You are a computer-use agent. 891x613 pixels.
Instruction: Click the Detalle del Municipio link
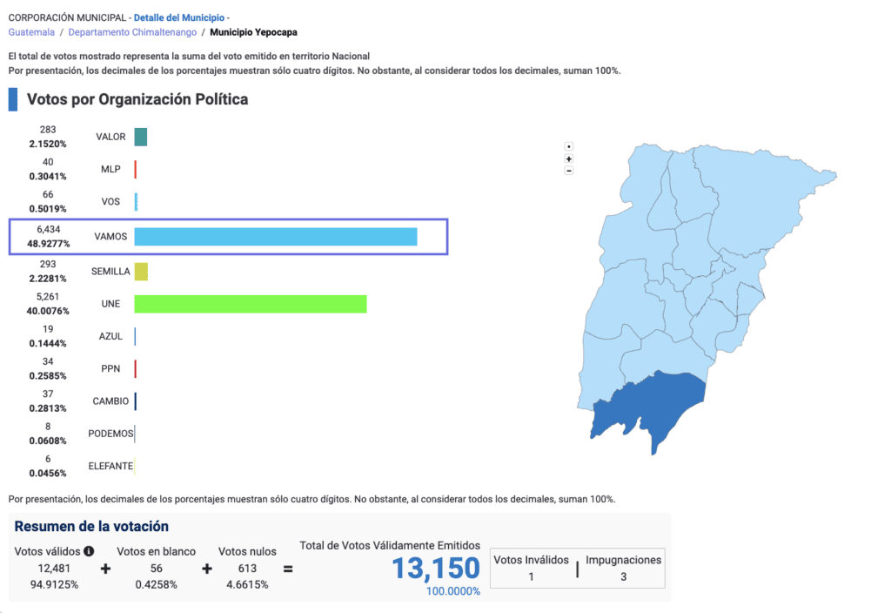pos(178,17)
